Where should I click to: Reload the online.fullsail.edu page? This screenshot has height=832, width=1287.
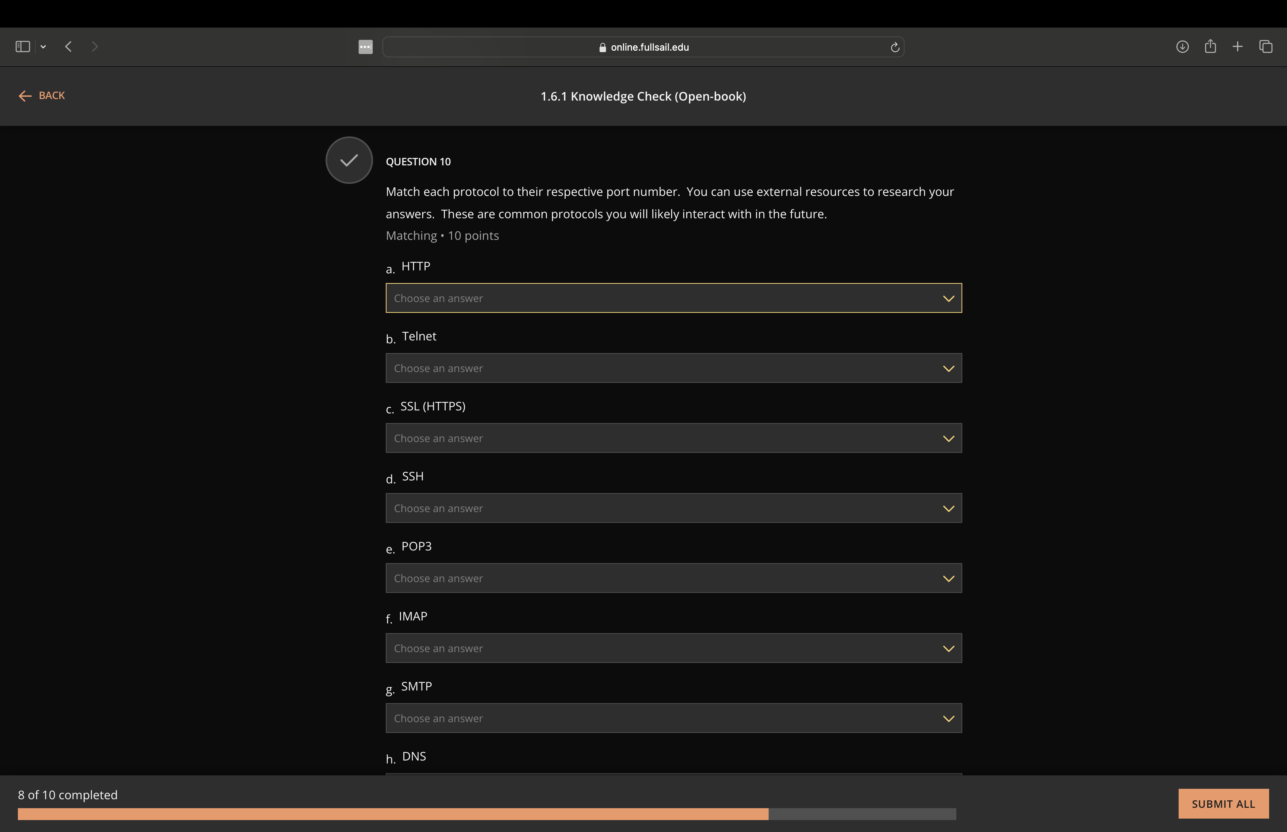(894, 47)
